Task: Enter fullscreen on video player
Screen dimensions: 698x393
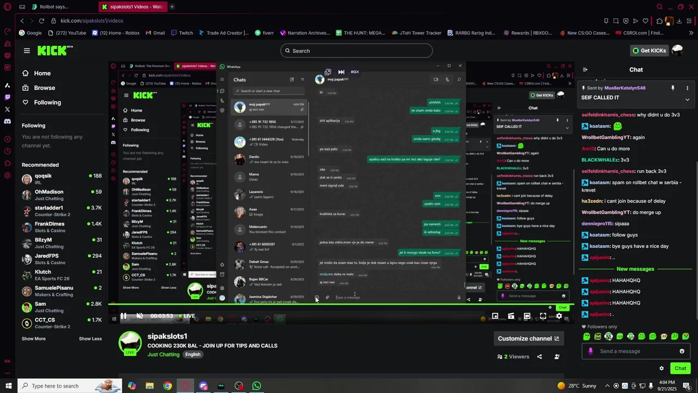Action: (543, 316)
